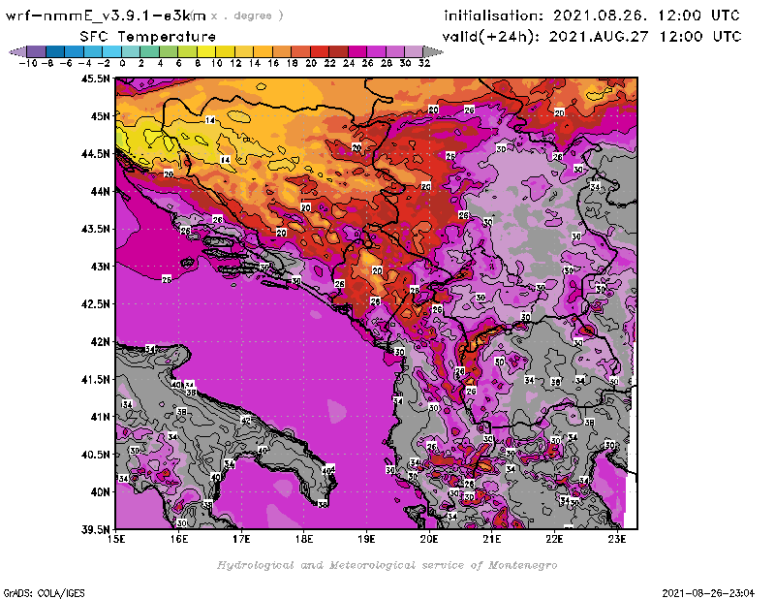Screen dimensions: 775x599
Task: Click the '41.5N' latitude axis label
Action: 95,379
